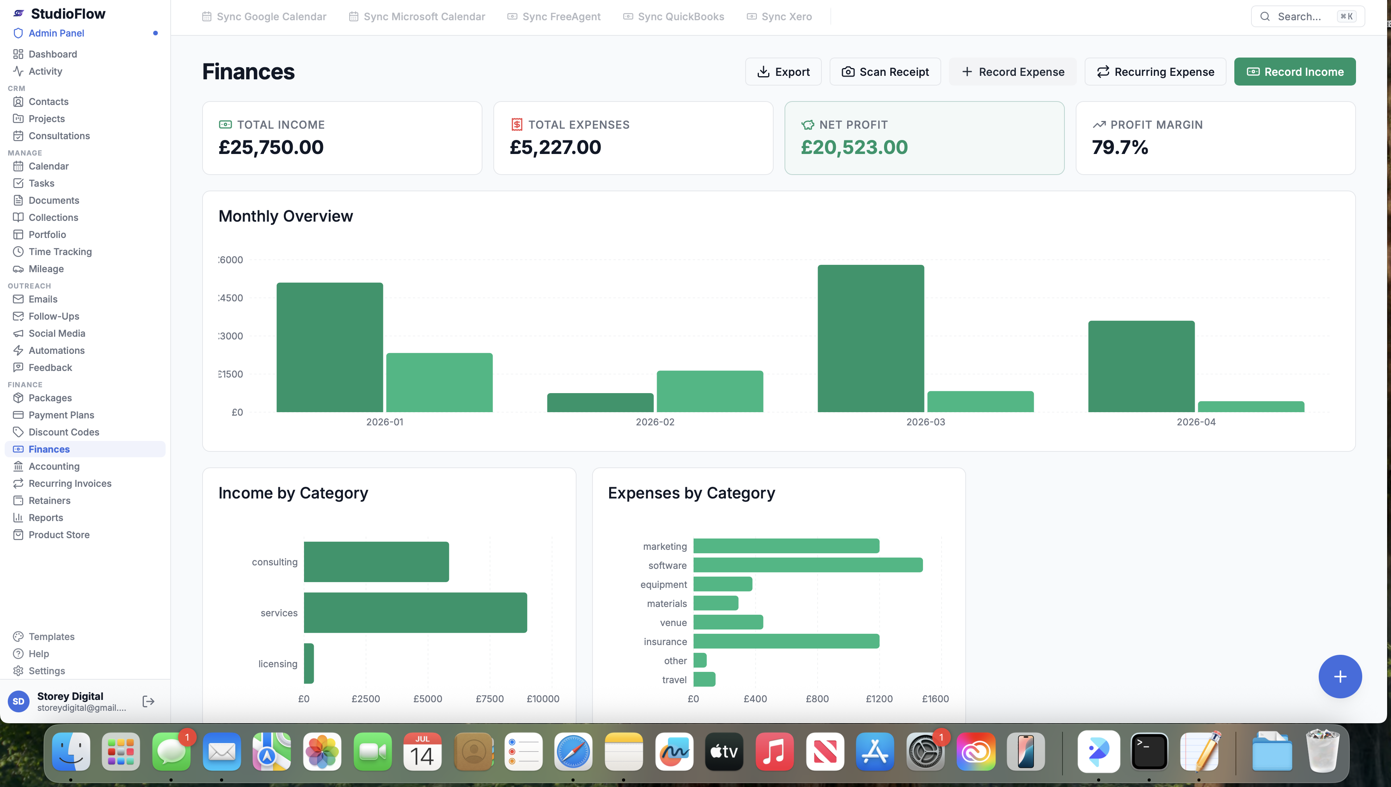Viewport: 1391px width, 787px height.
Task: Click the Retainers icon in sidebar
Action: click(x=18, y=500)
